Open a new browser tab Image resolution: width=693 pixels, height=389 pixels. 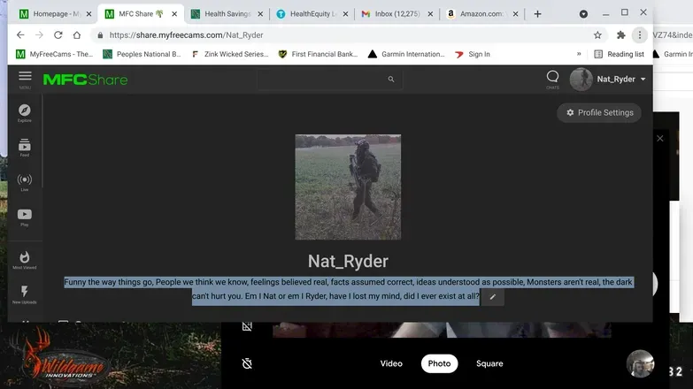point(537,14)
